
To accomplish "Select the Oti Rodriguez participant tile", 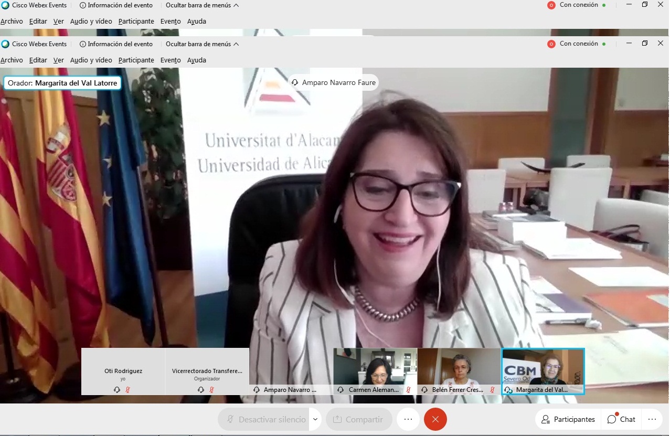I will tap(123, 371).
